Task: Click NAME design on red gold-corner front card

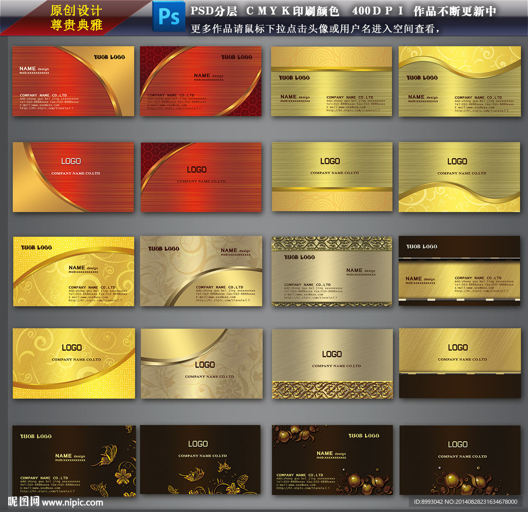Action: coord(34,69)
